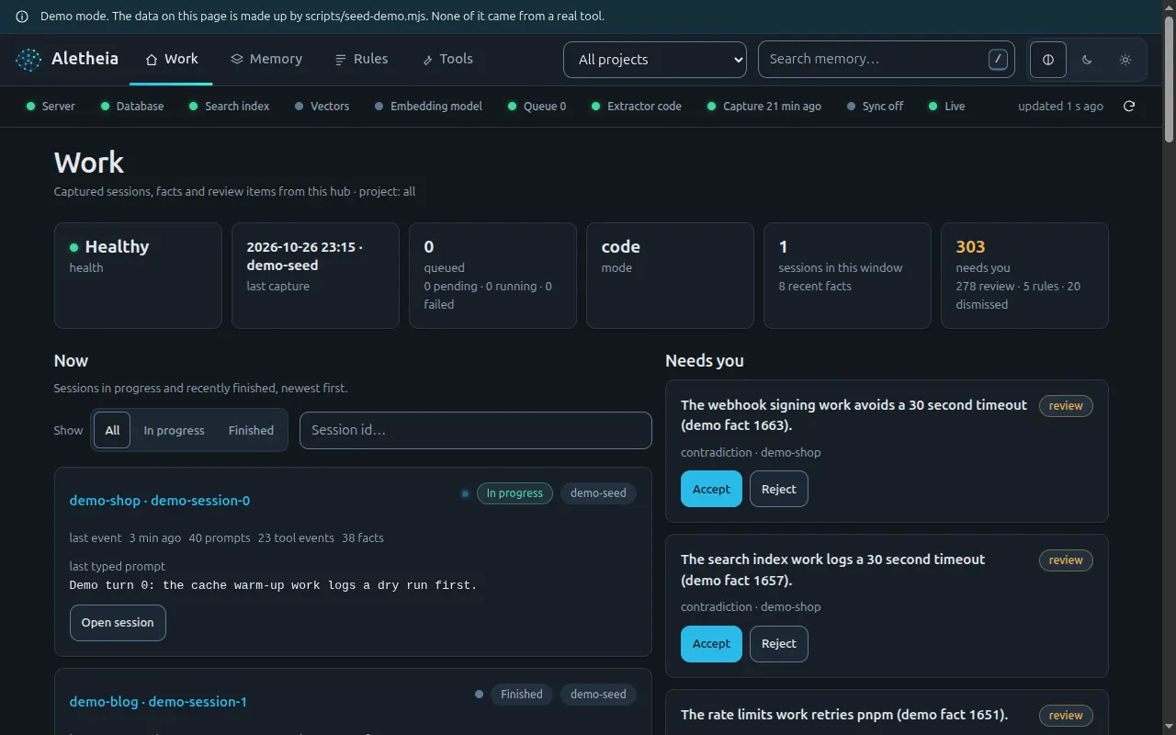Image resolution: width=1176 pixels, height=735 pixels.
Task: Click the last typed prompt text
Action: [273, 585]
